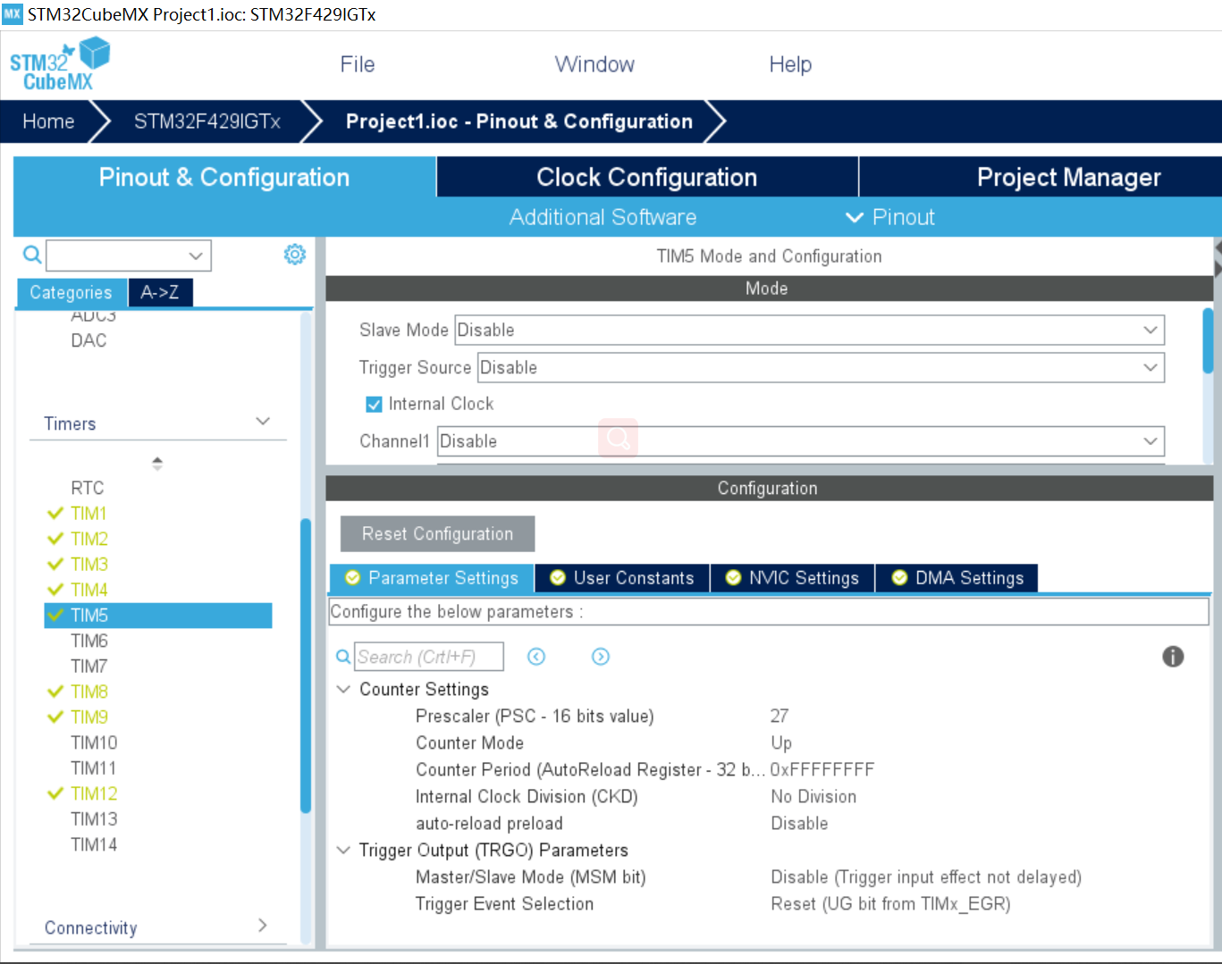Click the red magnifier overlay icon near Channel1
The height and width of the screenshot is (964, 1222).
[618, 438]
